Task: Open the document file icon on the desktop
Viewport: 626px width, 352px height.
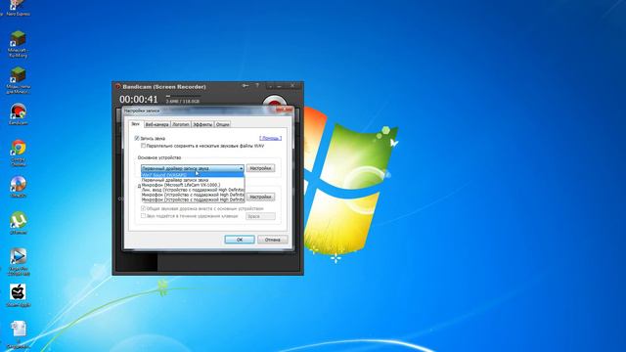Action: [19, 334]
